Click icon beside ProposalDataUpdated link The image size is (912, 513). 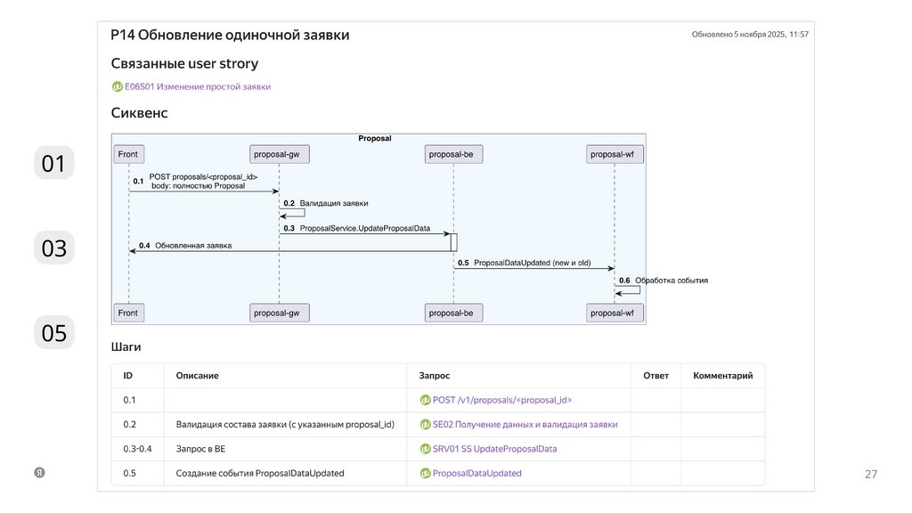tap(425, 474)
